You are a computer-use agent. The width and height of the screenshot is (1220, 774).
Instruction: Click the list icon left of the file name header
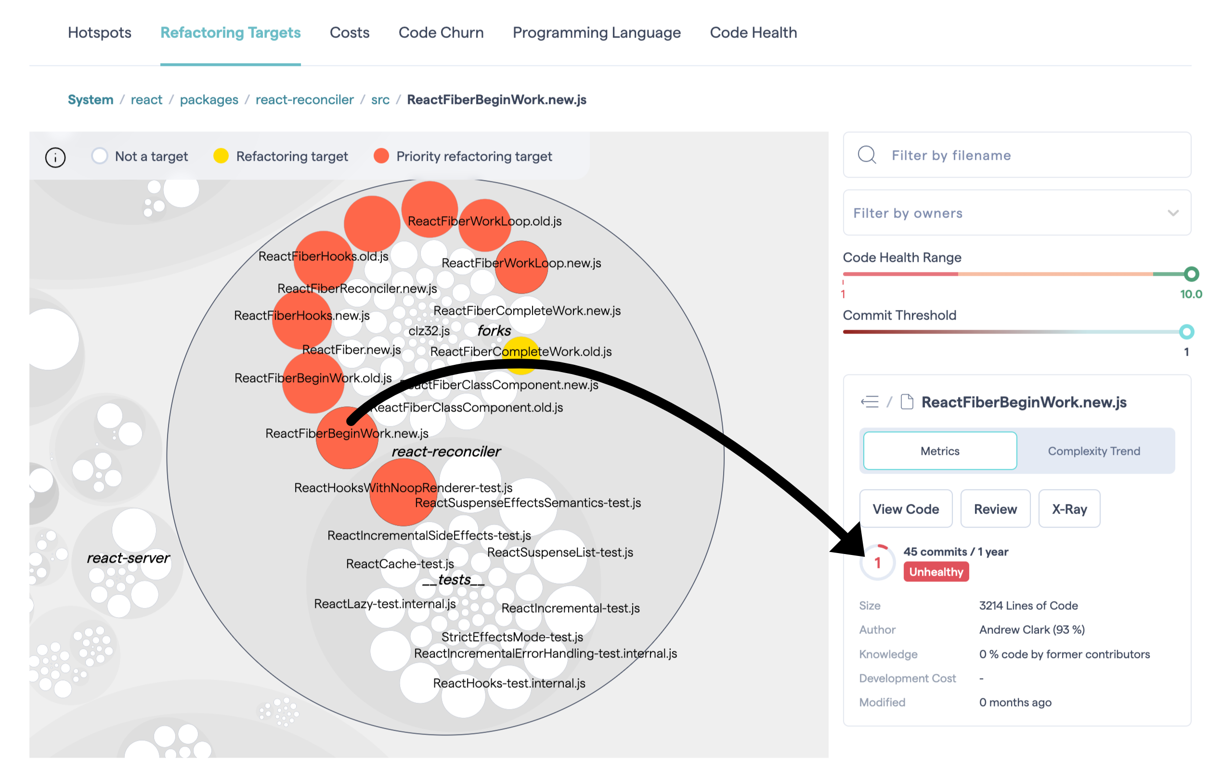pos(870,402)
